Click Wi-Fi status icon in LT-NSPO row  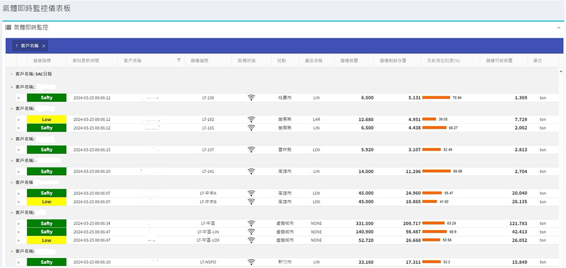251,262
